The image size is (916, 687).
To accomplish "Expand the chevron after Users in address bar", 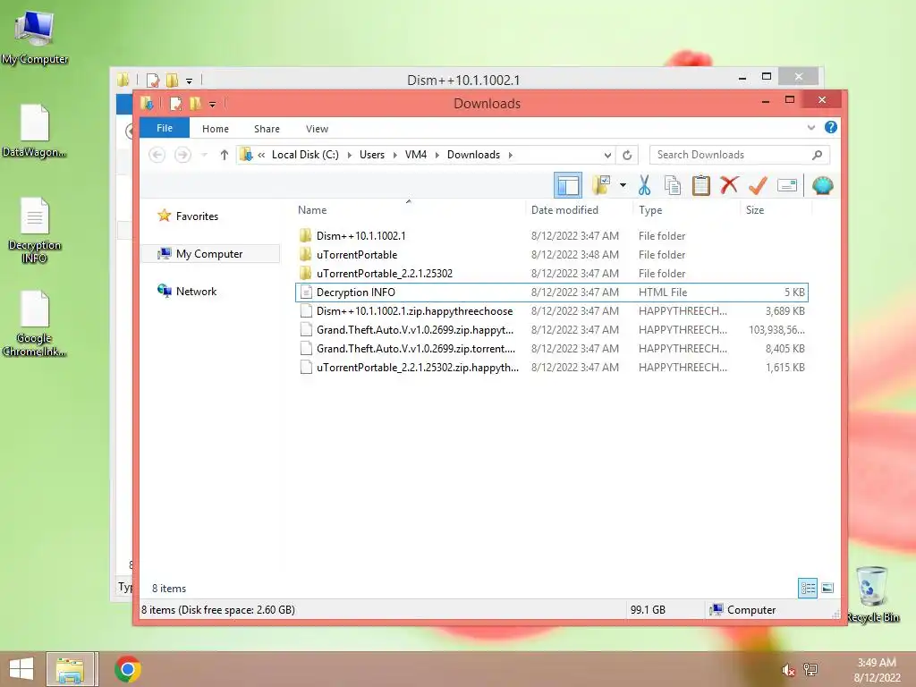I will pos(394,155).
